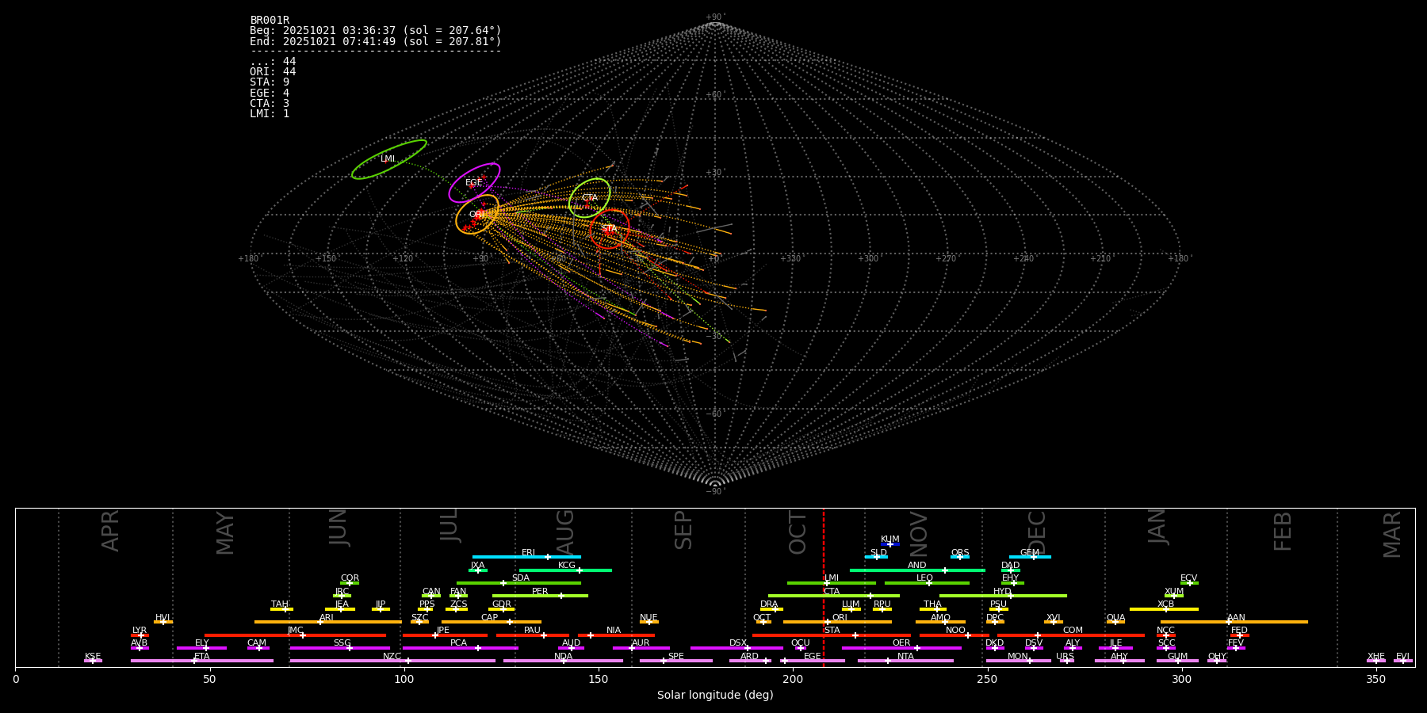Click the LYR shower label in timeline
The height and width of the screenshot is (713, 1427).
pyautogui.click(x=140, y=631)
